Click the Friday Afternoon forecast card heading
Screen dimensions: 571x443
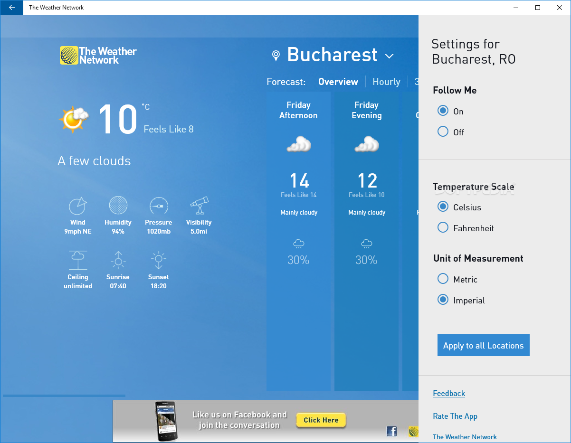pyautogui.click(x=298, y=110)
